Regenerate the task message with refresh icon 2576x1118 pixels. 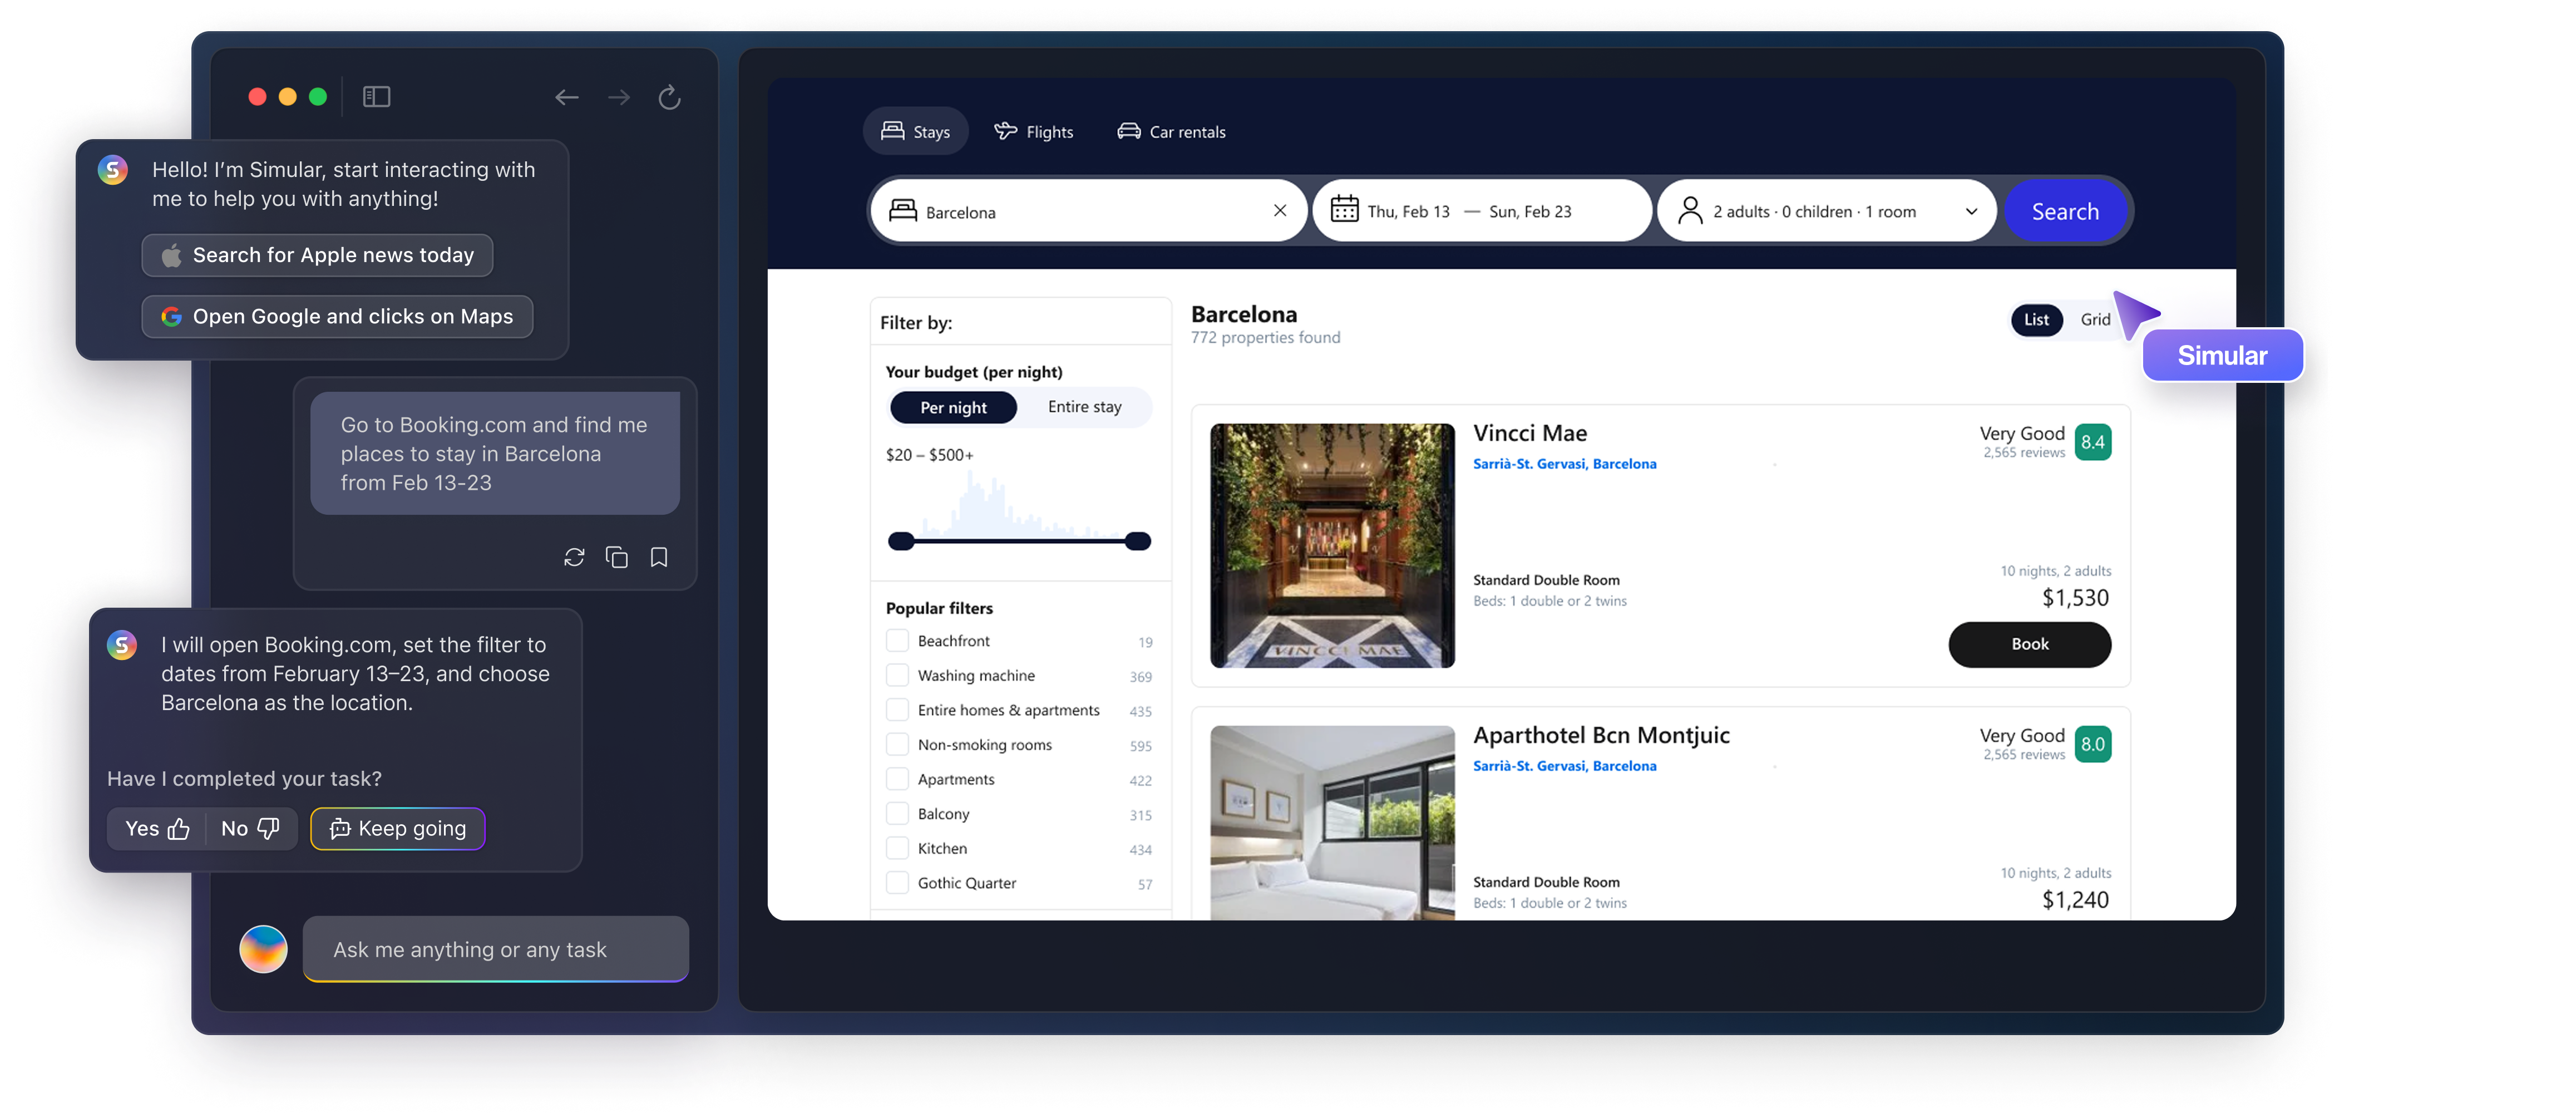[x=575, y=557]
